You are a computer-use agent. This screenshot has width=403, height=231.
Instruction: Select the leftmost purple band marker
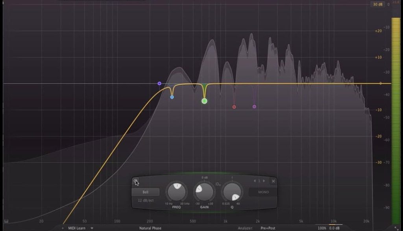[160, 83]
